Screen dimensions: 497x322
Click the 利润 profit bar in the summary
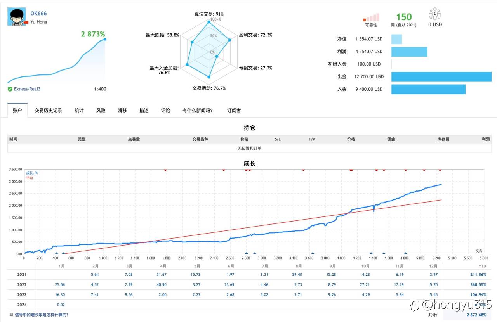[x=409, y=52]
